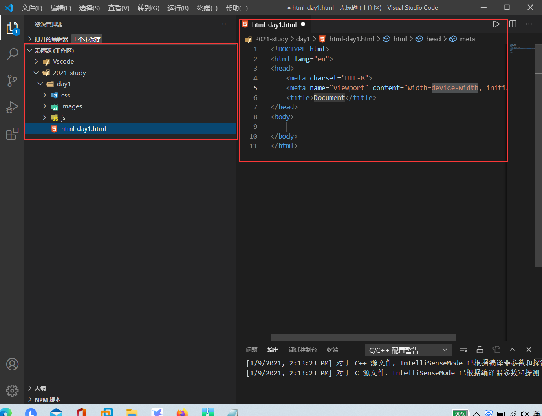This screenshot has width=542, height=416.
Task: Toggle lock scrolling in the Output panel
Action: click(x=480, y=350)
